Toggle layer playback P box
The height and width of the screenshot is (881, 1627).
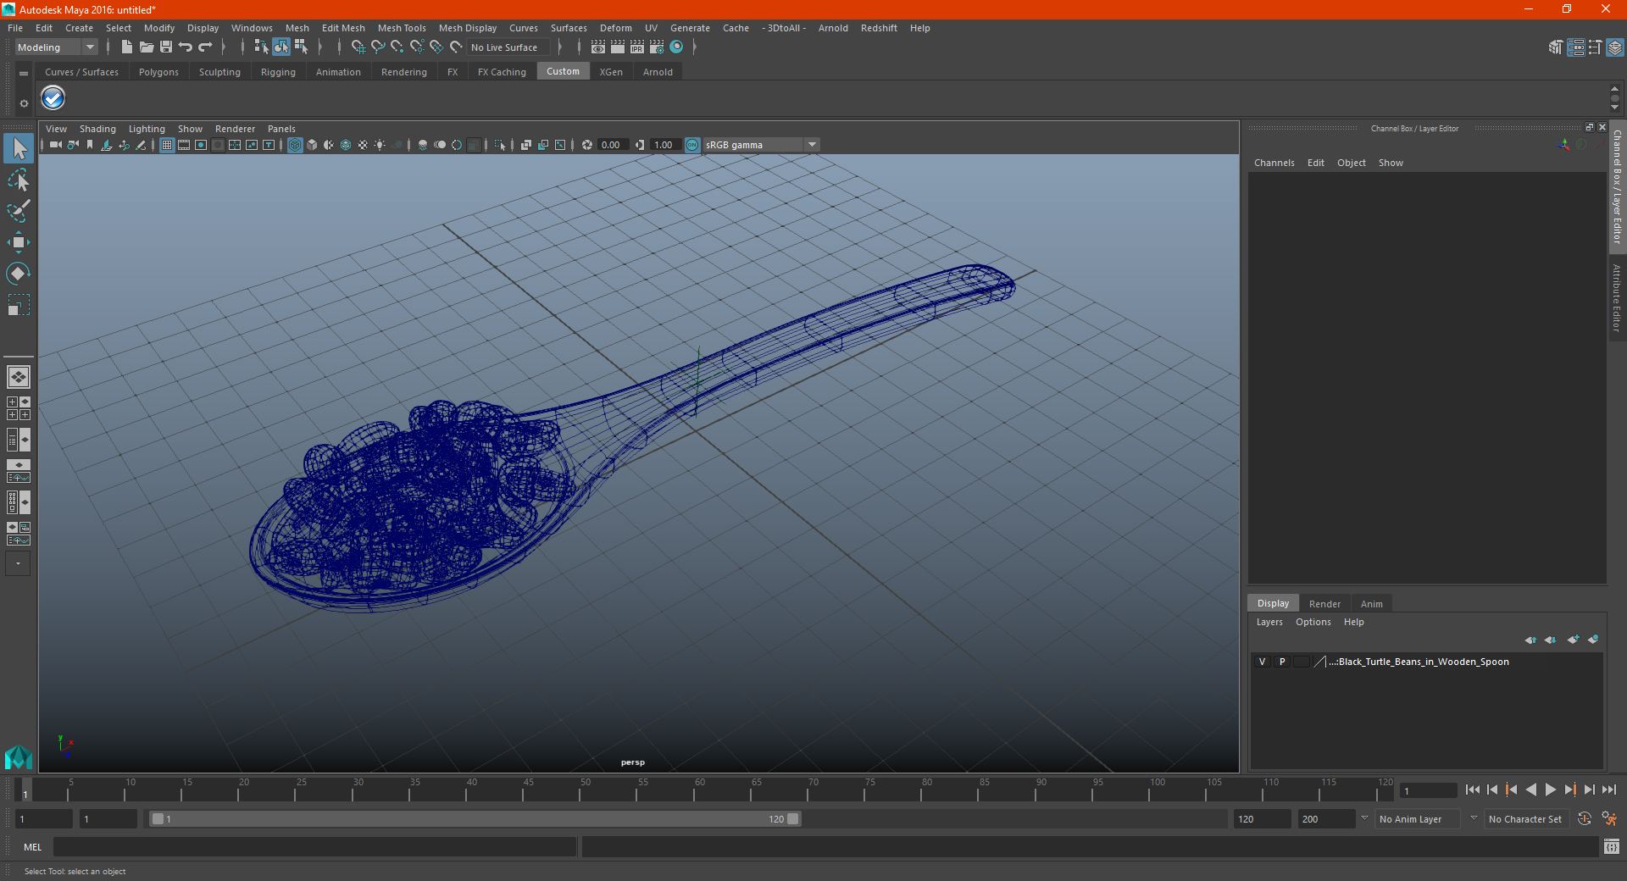point(1282,662)
